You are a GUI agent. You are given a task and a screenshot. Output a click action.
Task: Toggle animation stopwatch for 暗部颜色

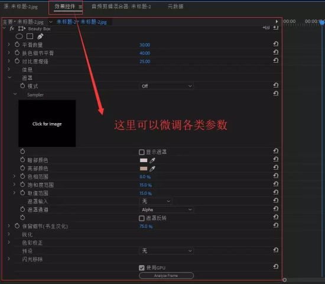[22, 160]
